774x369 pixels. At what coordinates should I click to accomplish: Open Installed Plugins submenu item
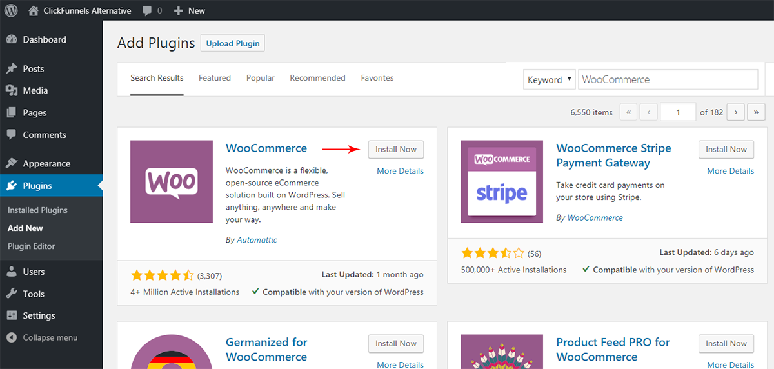pyautogui.click(x=37, y=210)
